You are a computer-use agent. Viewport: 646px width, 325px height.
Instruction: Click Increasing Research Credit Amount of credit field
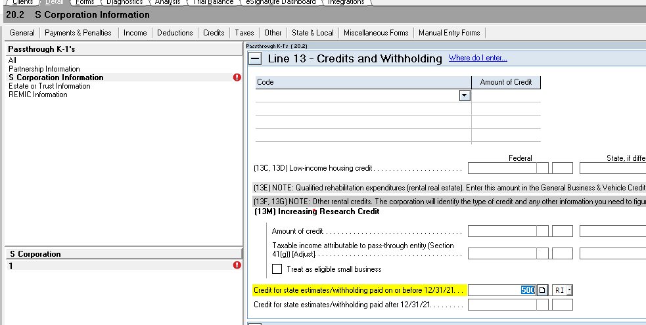502,231
